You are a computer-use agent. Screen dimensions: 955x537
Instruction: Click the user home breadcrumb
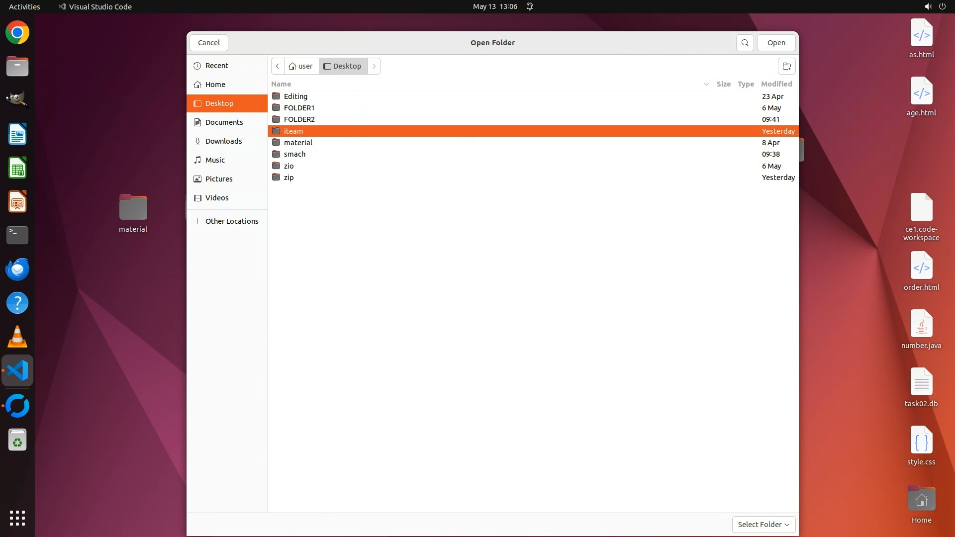pyautogui.click(x=301, y=66)
